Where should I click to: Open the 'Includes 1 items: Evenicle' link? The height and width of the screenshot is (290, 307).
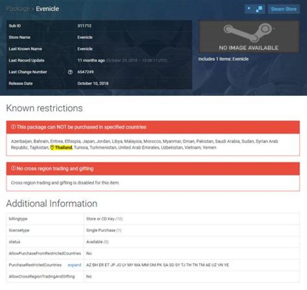(x=223, y=59)
